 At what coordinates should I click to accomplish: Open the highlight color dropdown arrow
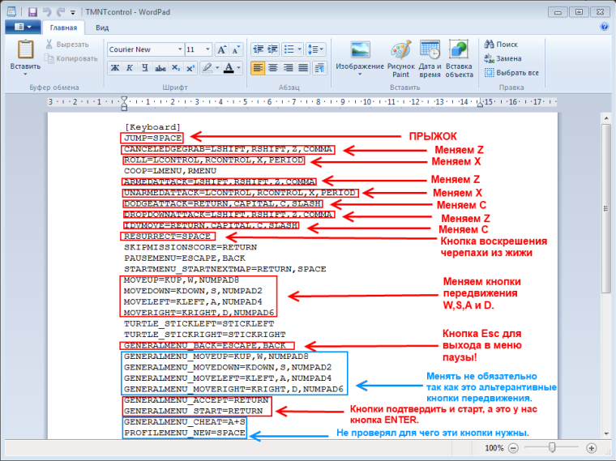pos(217,68)
